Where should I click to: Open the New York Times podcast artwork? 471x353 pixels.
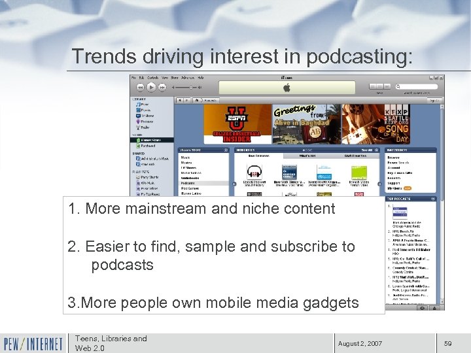coord(289,173)
